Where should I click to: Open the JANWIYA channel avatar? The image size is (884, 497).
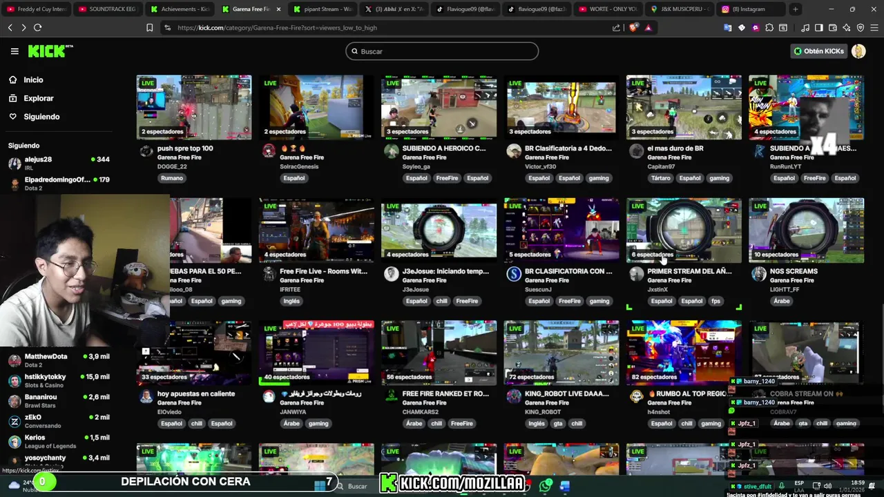[269, 396]
